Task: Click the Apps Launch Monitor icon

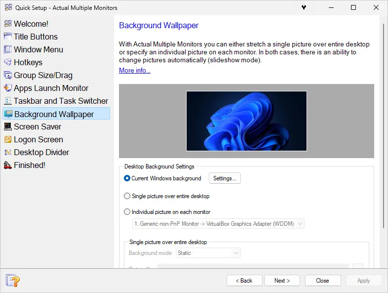Action: point(8,88)
